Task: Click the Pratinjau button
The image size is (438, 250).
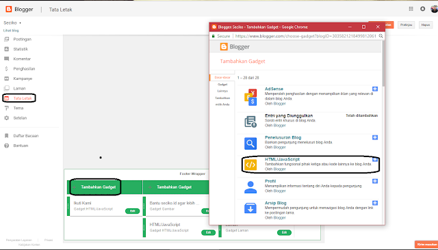Action: [406, 25]
